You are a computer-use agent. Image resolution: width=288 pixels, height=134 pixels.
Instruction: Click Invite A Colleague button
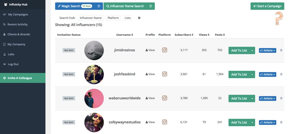23,78
